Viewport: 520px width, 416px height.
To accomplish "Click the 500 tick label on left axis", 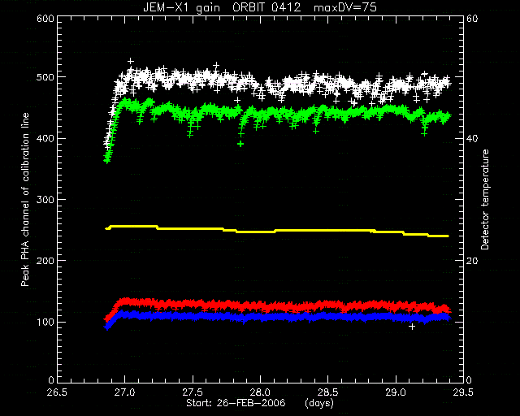I will pyautogui.click(x=45, y=77).
